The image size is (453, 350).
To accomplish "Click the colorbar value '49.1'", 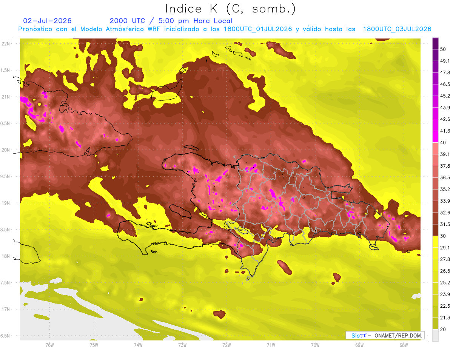I will pos(445,61).
